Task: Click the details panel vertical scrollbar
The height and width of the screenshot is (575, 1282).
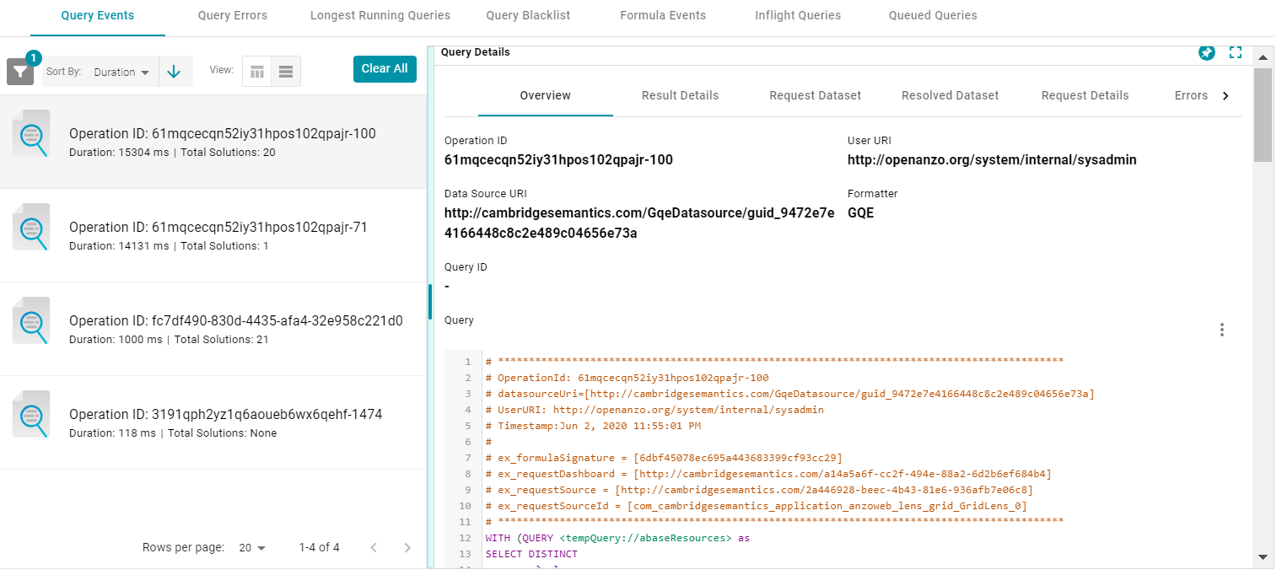Action: [1263, 115]
